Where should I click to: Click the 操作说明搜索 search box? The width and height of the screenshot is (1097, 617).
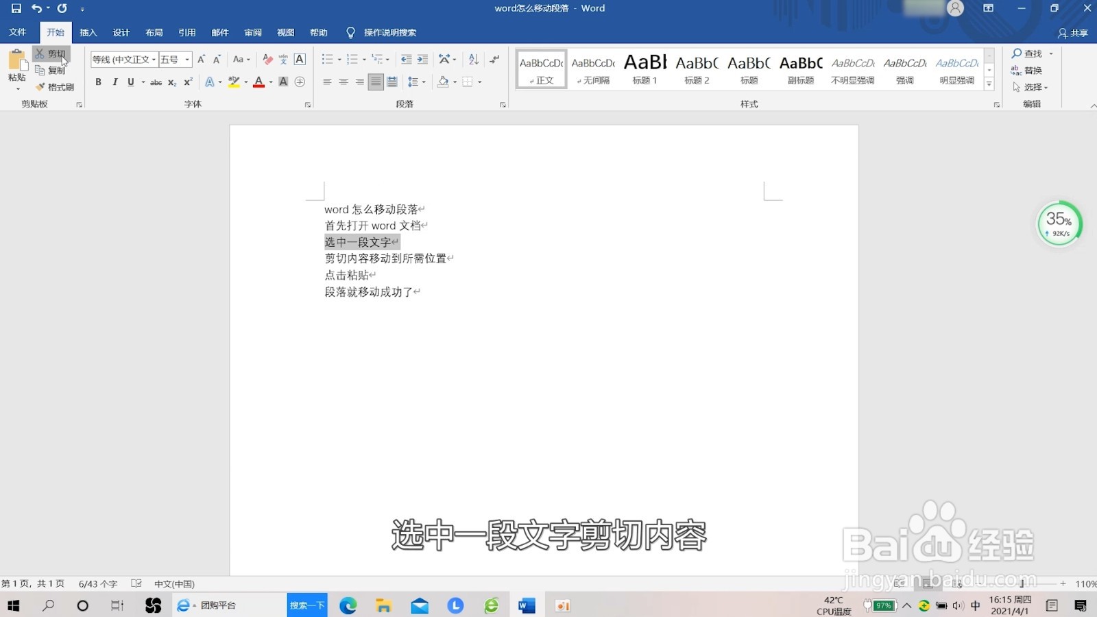[389, 32]
